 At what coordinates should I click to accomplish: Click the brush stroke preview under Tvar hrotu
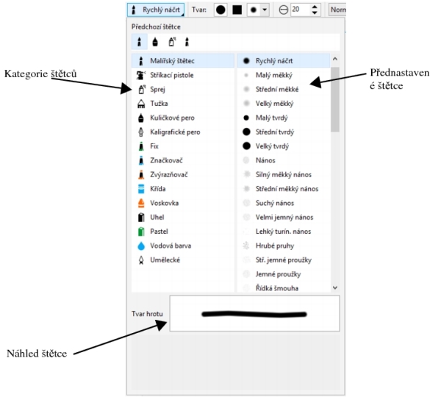pos(254,314)
